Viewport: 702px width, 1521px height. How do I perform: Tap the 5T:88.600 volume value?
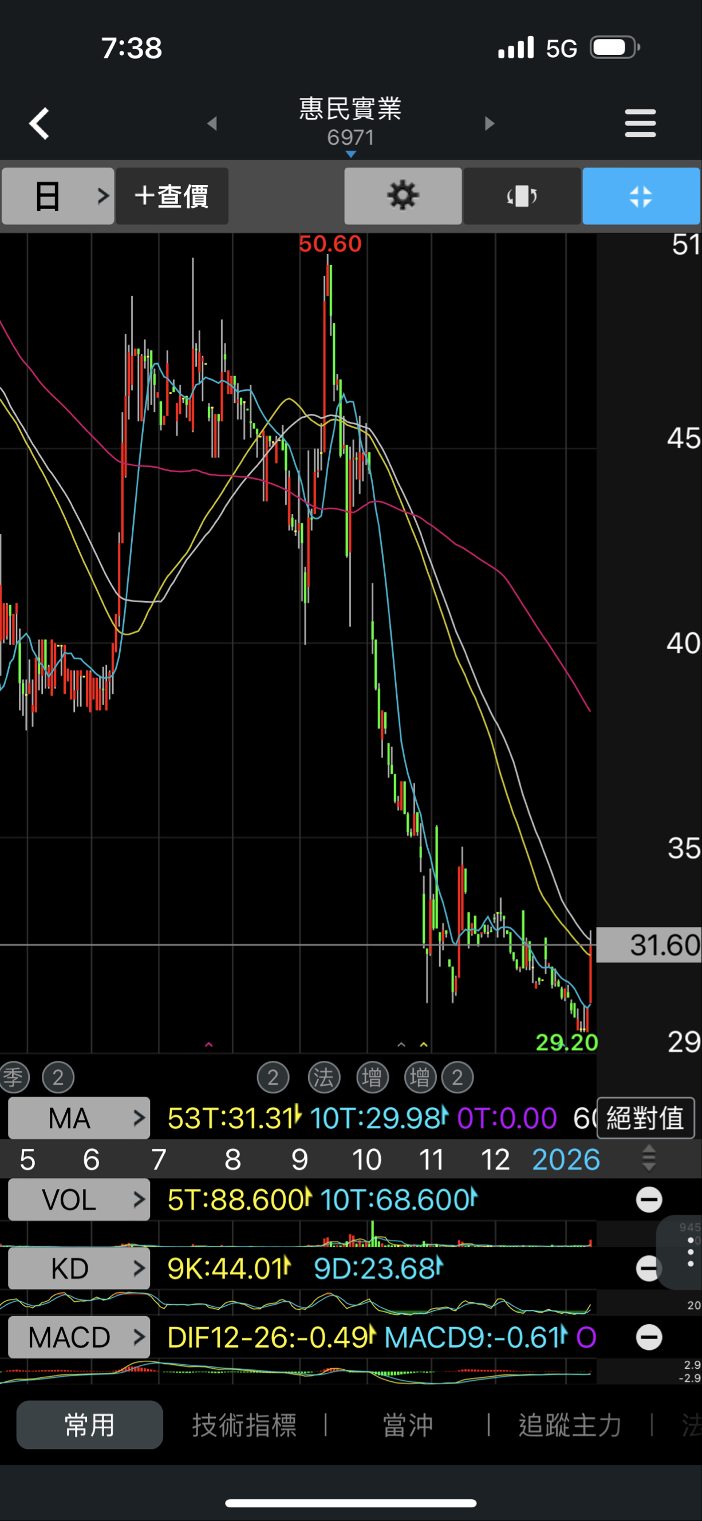point(239,1199)
